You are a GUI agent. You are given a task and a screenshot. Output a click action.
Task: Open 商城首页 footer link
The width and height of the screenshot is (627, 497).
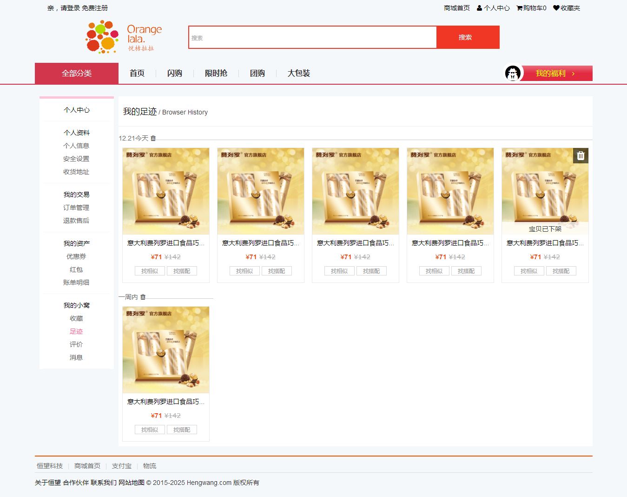pos(87,466)
